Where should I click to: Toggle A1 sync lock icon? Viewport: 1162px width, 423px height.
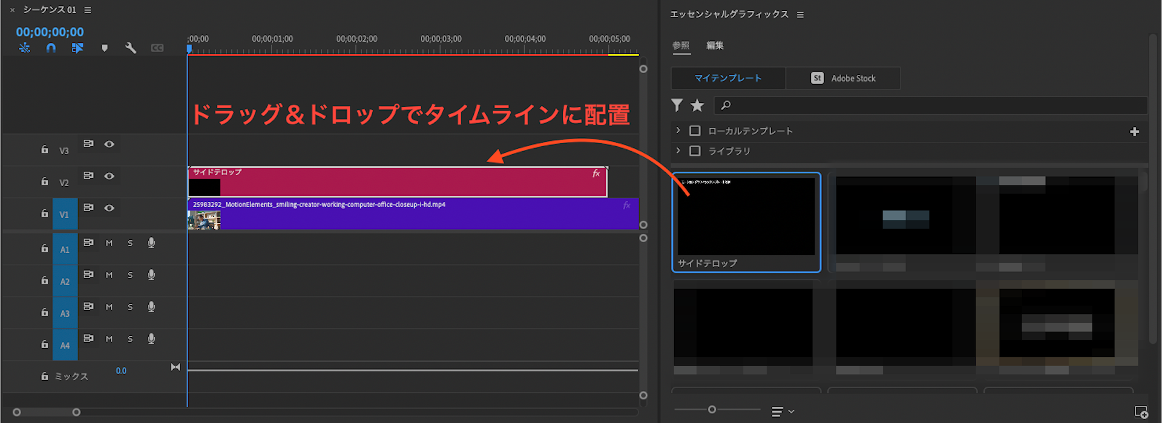pyautogui.click(x=88, y=242)
